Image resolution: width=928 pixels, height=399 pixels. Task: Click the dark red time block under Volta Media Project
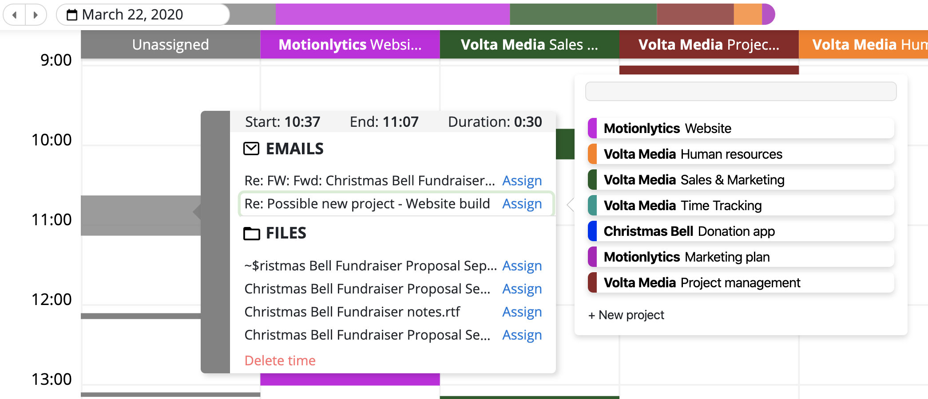pos(709,70)
